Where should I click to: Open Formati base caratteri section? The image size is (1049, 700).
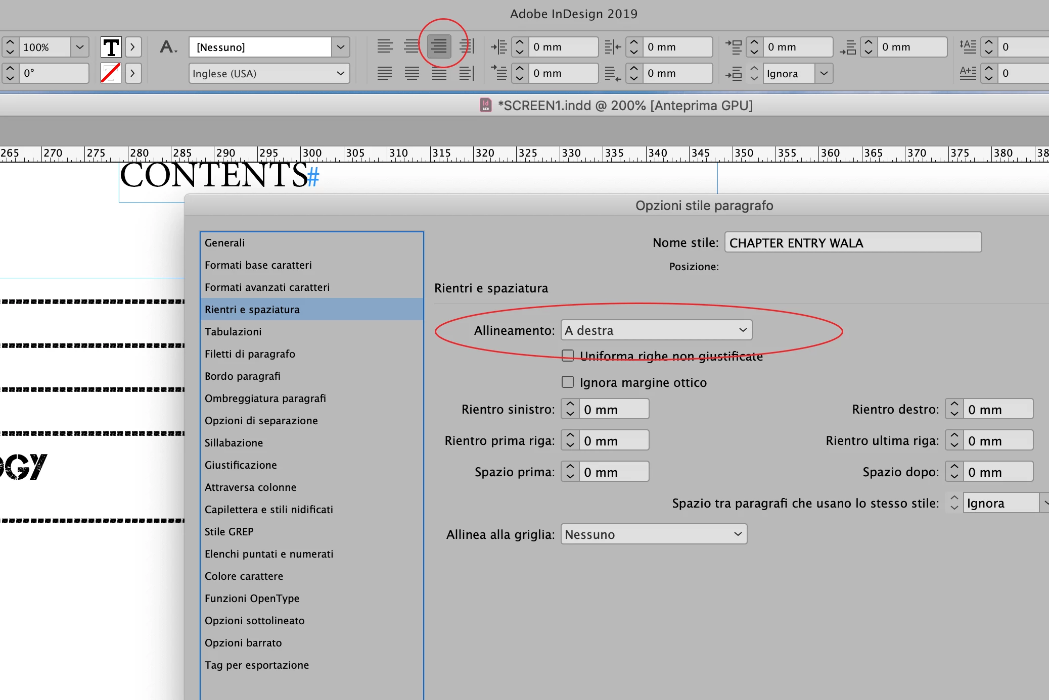point(258,265)
